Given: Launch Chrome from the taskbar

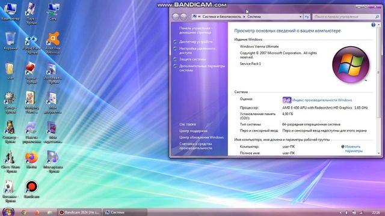Looking at the screenshot, I should coord(24,212).
